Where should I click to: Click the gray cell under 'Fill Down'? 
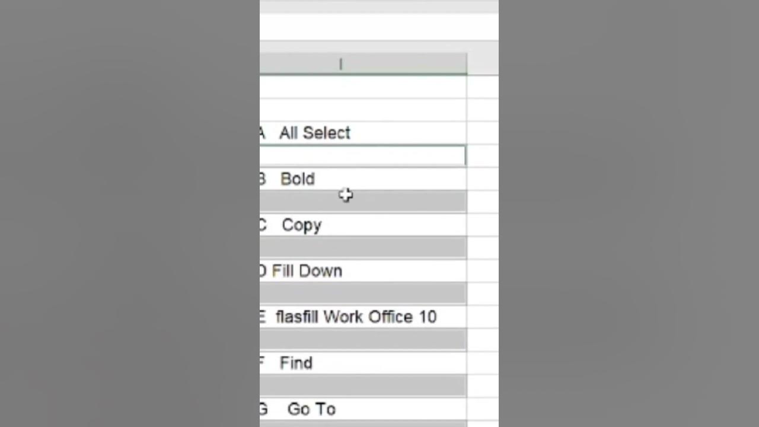(362, 294)
